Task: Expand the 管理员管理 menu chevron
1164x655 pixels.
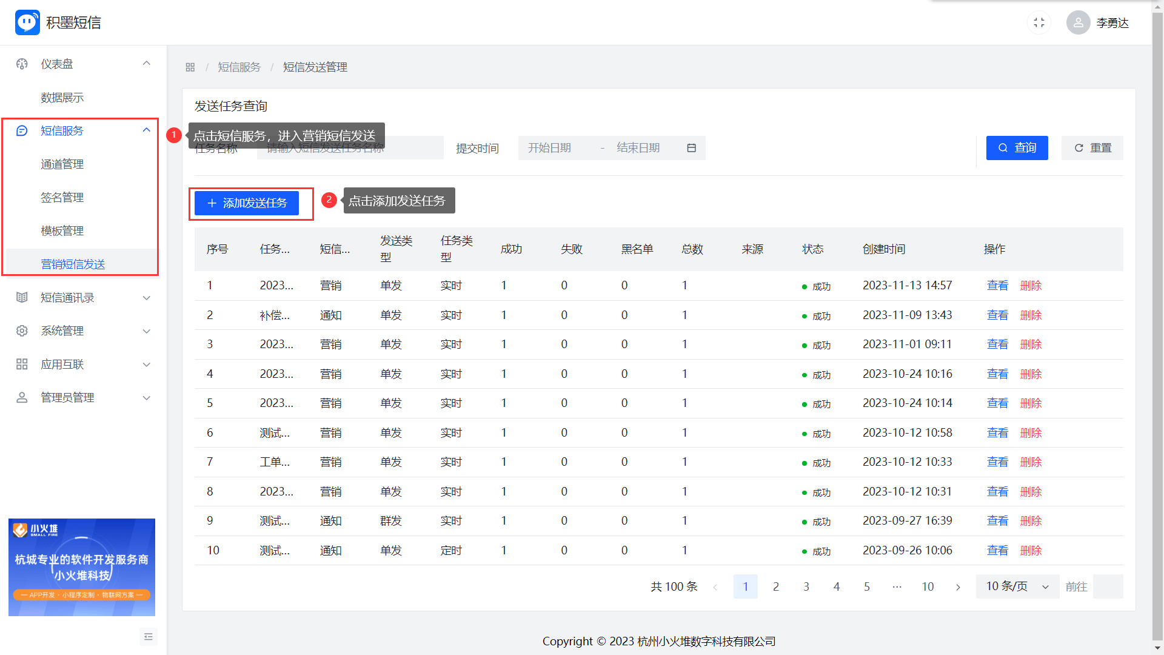Action: [146, 398]
